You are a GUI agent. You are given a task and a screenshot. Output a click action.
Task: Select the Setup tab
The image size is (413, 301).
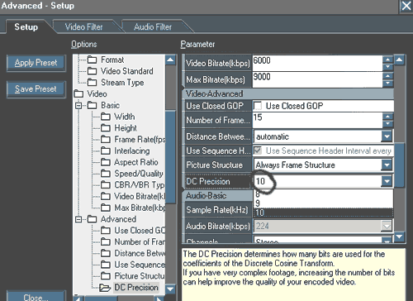pos(26,26)
